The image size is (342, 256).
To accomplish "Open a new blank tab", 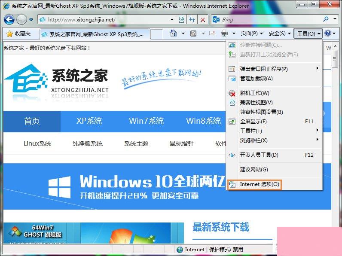I will (x=156, y=34).
